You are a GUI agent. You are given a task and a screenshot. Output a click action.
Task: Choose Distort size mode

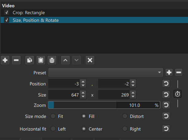click(x=125, y=116)
